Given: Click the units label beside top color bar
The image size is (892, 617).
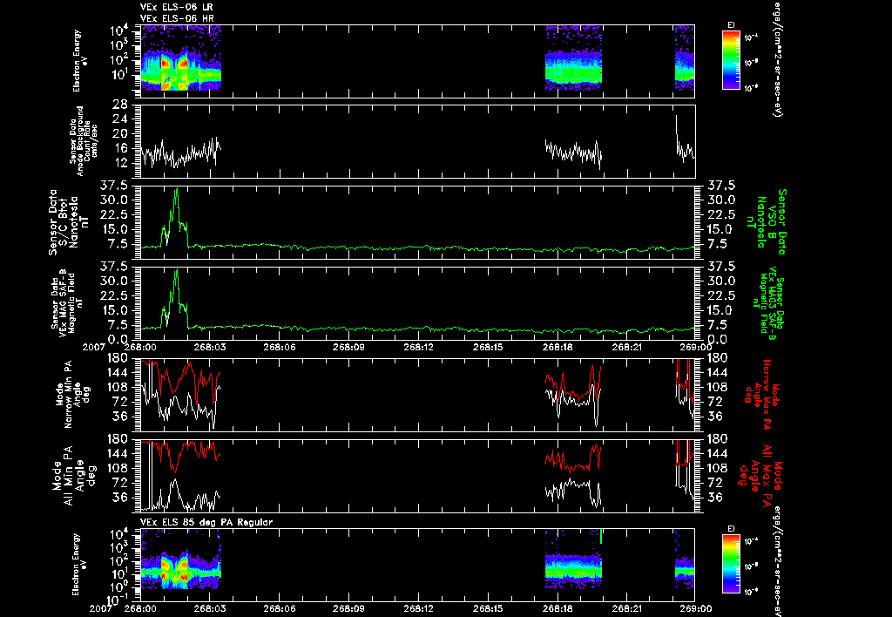Looking at the screenshot, I should pos(776,58).
